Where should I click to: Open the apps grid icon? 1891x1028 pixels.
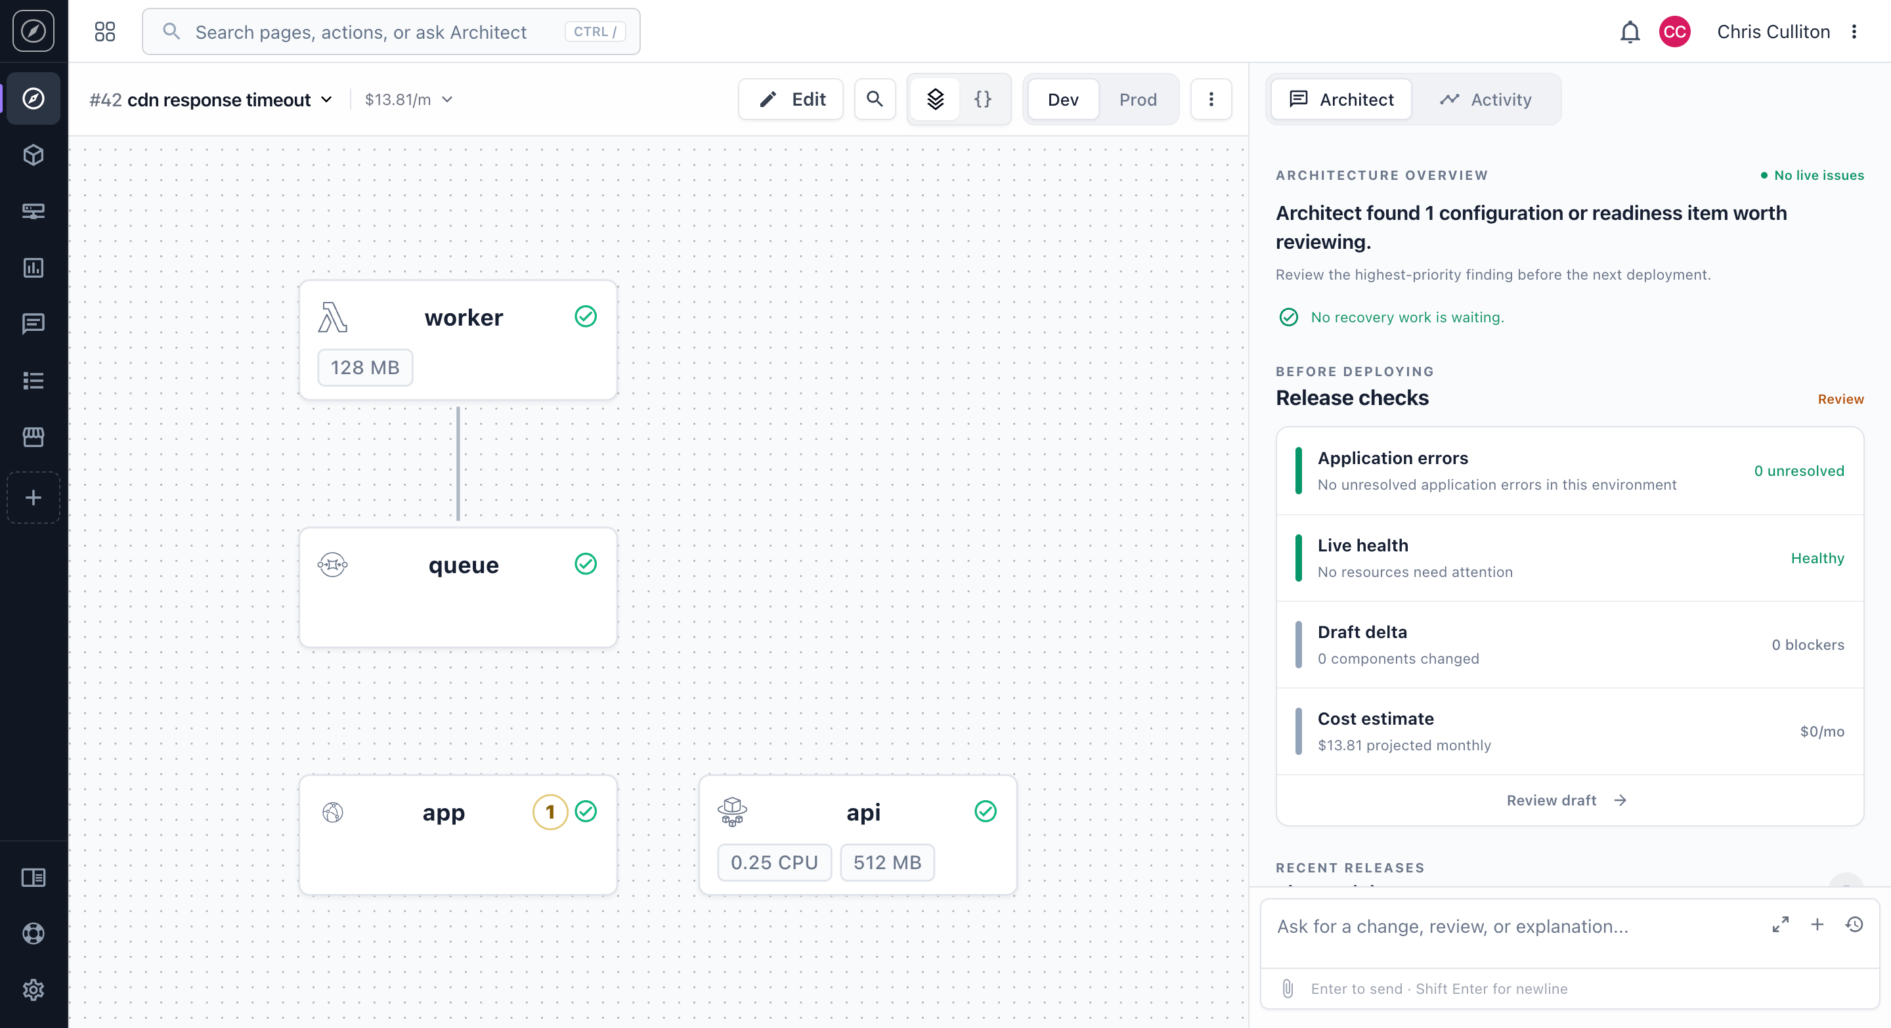click(105, 32)
